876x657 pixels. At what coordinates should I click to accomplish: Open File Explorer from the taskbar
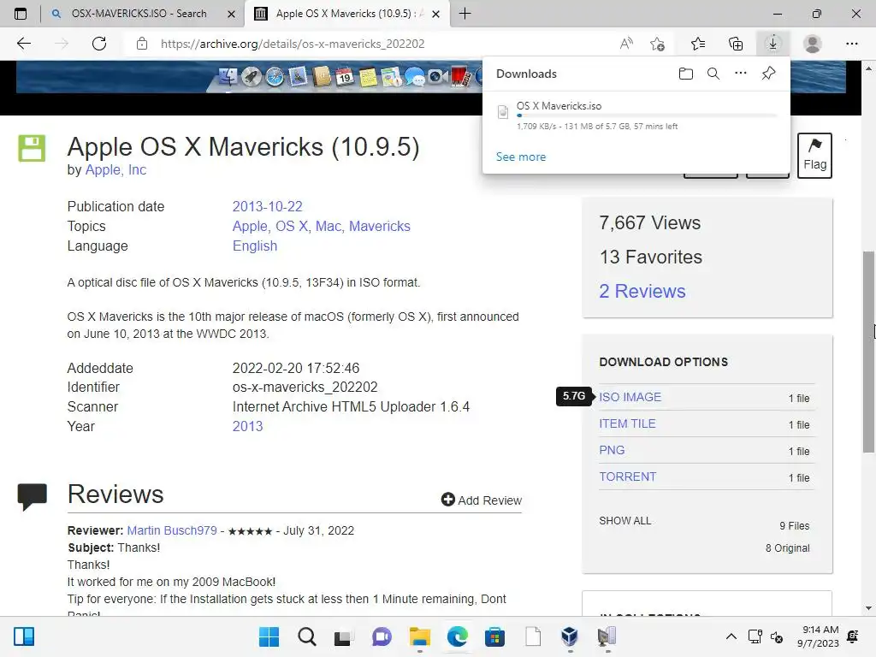tap(419, 636)
